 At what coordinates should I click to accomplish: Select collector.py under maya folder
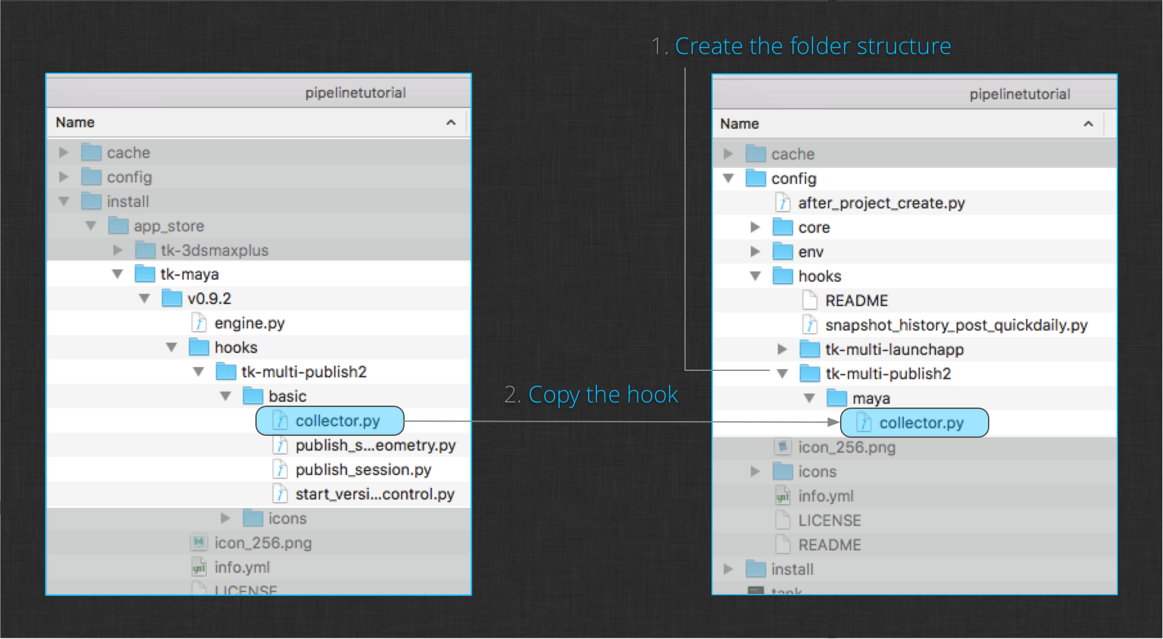(x=915, y=422)
